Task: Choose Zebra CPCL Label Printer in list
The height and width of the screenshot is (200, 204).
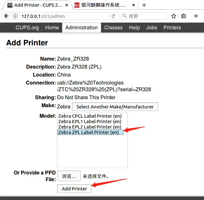Action: click(90, 116)
